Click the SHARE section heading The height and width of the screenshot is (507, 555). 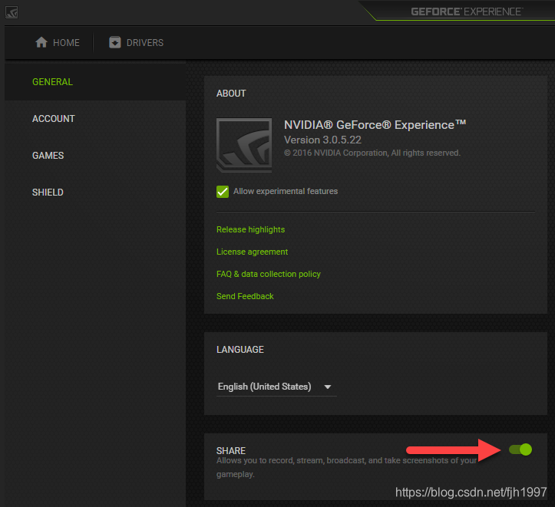tap(231, 451)
